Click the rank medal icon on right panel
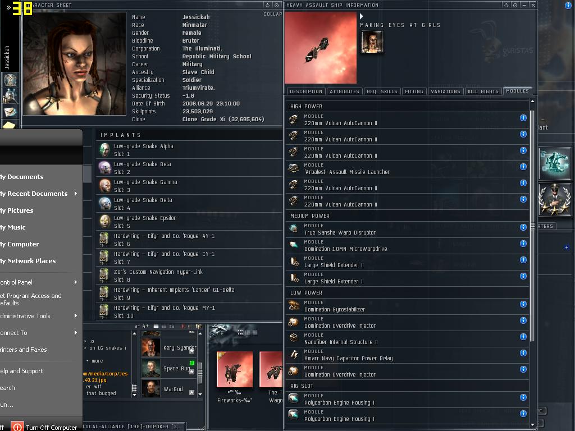This screenshot has height=431, width=575. pyautogui.click(x=555, y=199)
